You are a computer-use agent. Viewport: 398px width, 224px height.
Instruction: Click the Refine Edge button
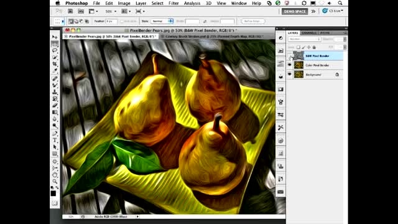tap(253, 21)
